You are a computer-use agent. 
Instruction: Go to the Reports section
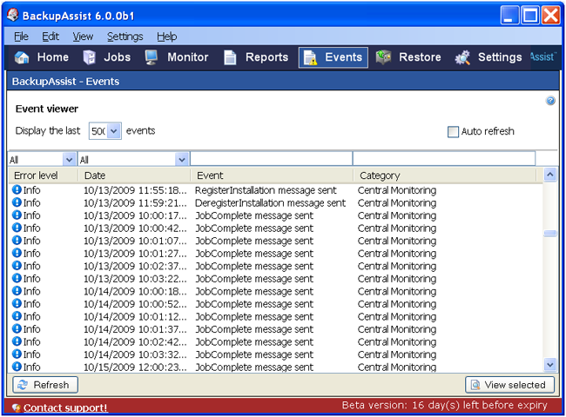256,57
